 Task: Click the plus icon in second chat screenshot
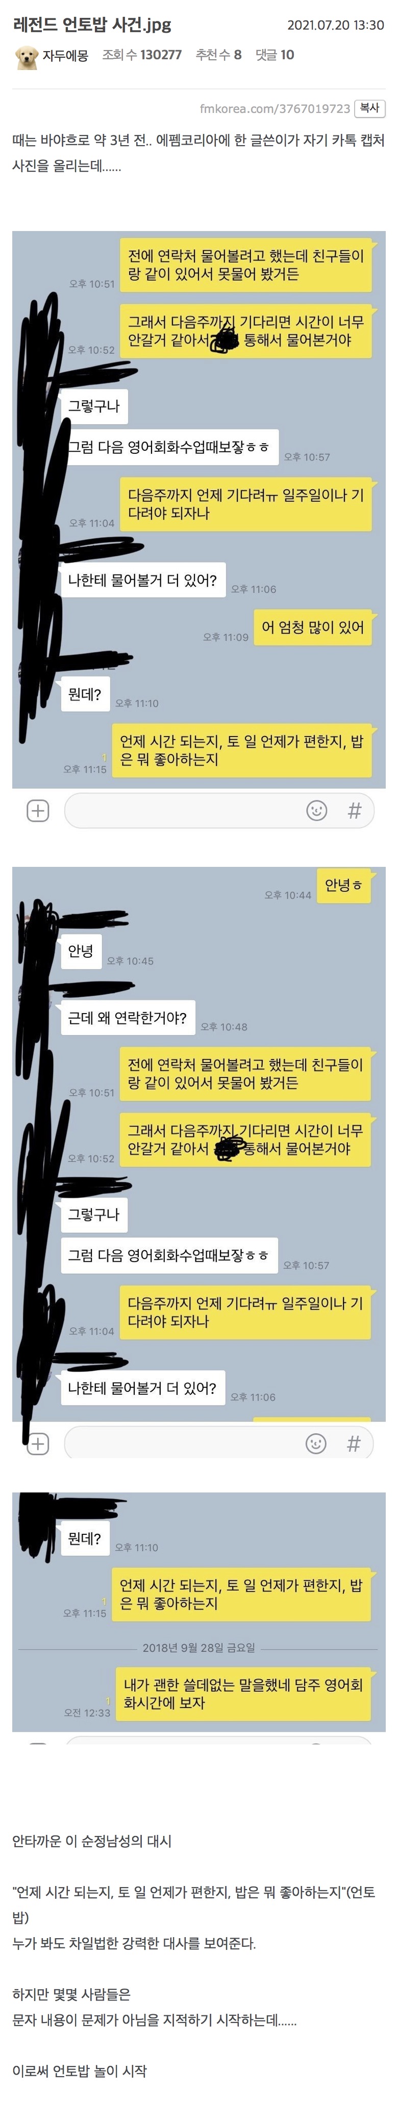(x=38, y=1444)
